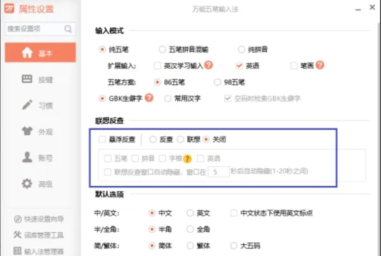Click the auto-hide seconds field showing 5
This screenshot has width=381, height=256.
[219, 172]
